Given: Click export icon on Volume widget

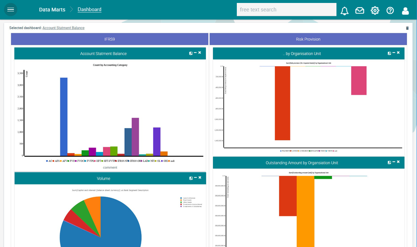Looking at the screenshot, I should tap(191, 178).
